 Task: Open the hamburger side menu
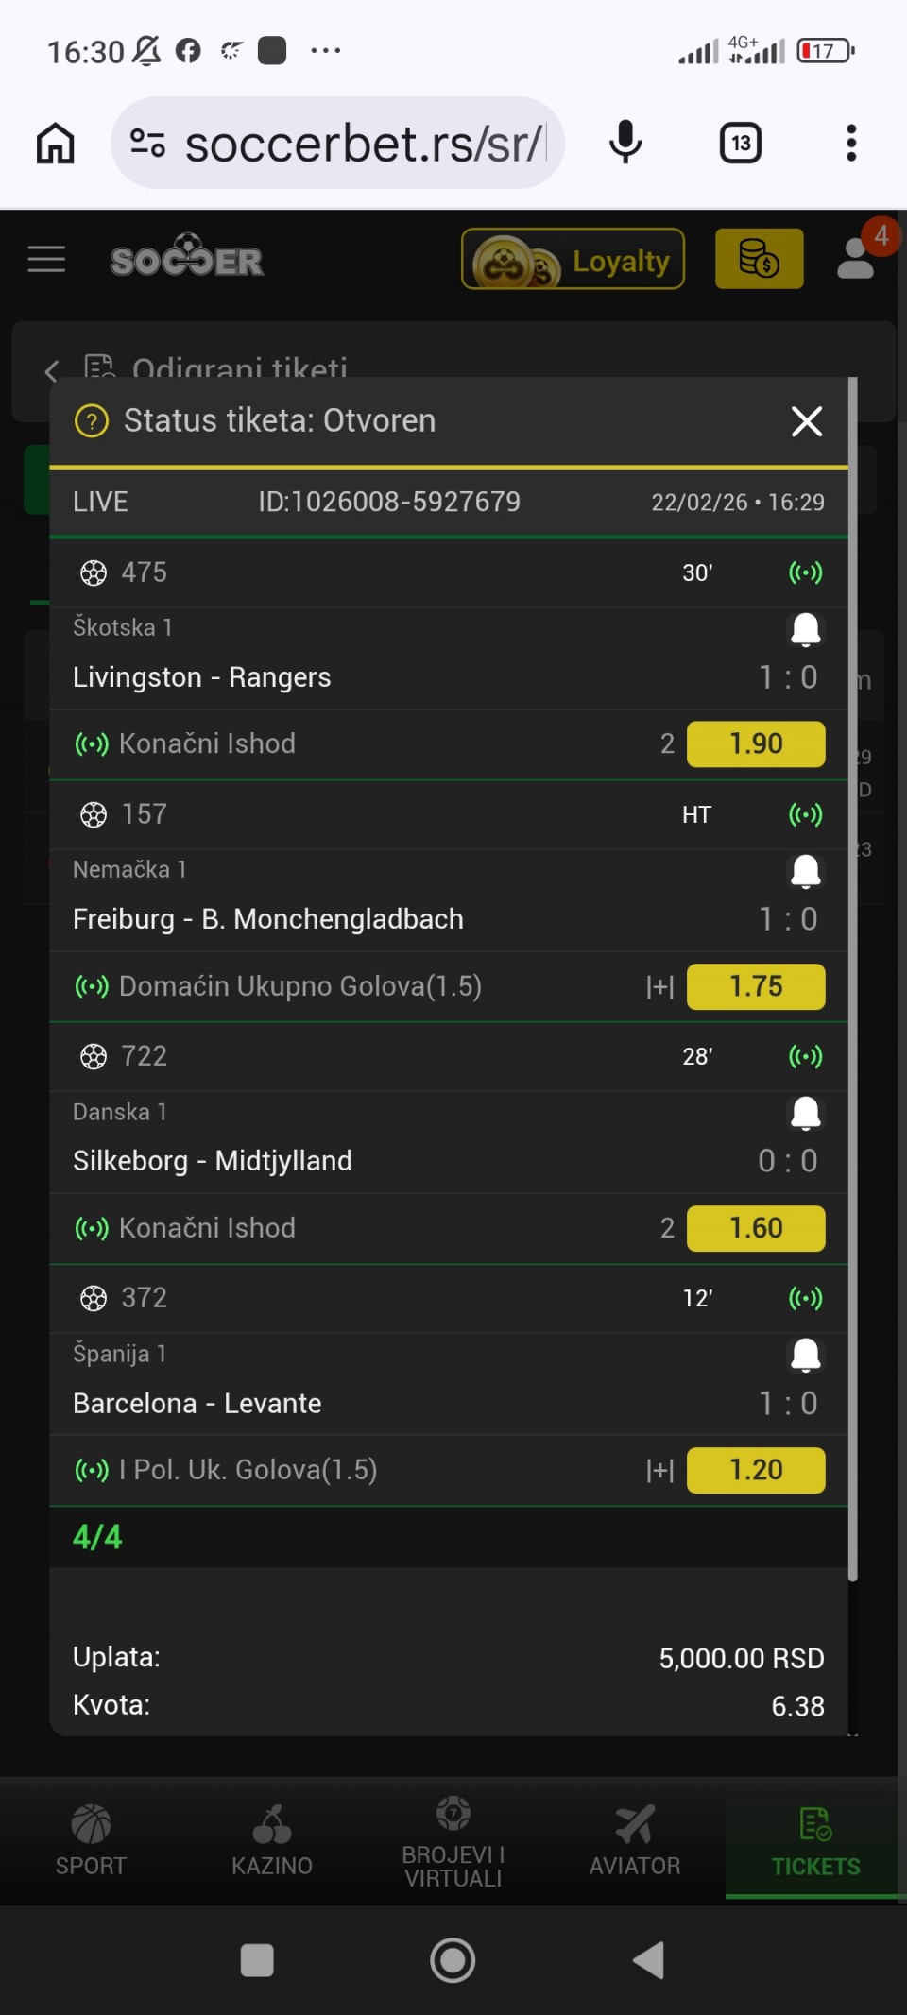pos(46,259)
